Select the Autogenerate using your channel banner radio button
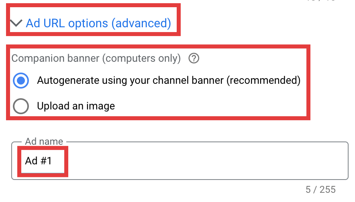 21,81
